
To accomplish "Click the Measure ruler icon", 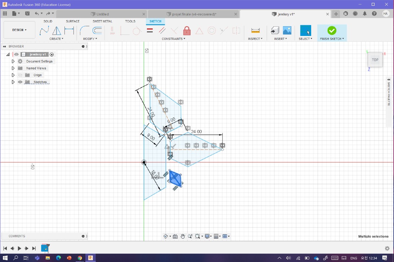I will 255,31.
